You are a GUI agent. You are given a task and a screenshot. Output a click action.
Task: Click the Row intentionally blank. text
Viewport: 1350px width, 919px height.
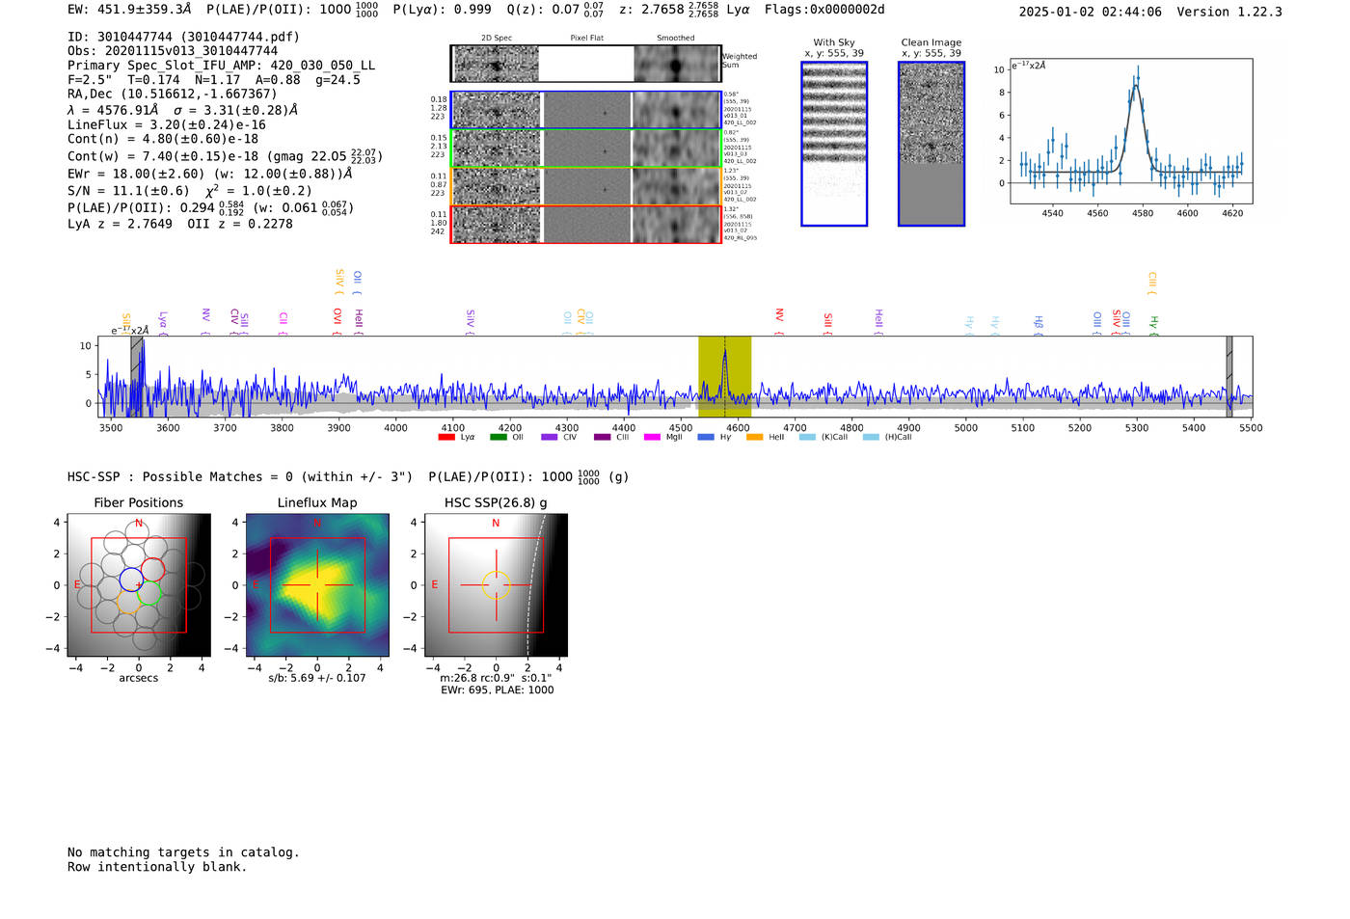pos(157,867)
